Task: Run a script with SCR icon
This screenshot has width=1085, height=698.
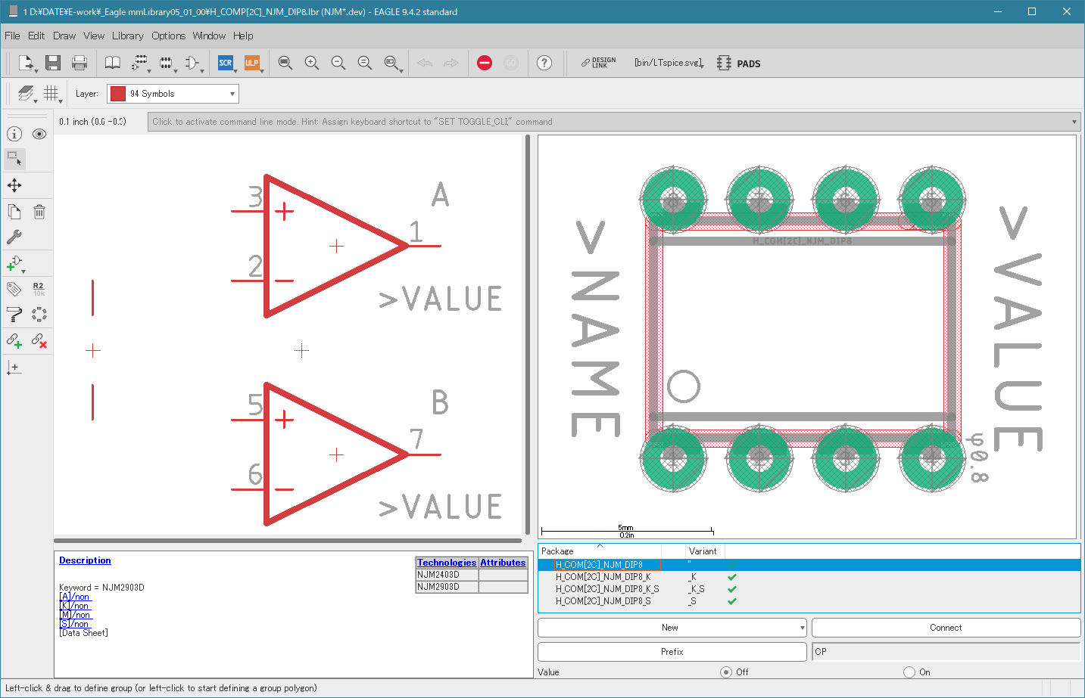Action: click(226, 63)
